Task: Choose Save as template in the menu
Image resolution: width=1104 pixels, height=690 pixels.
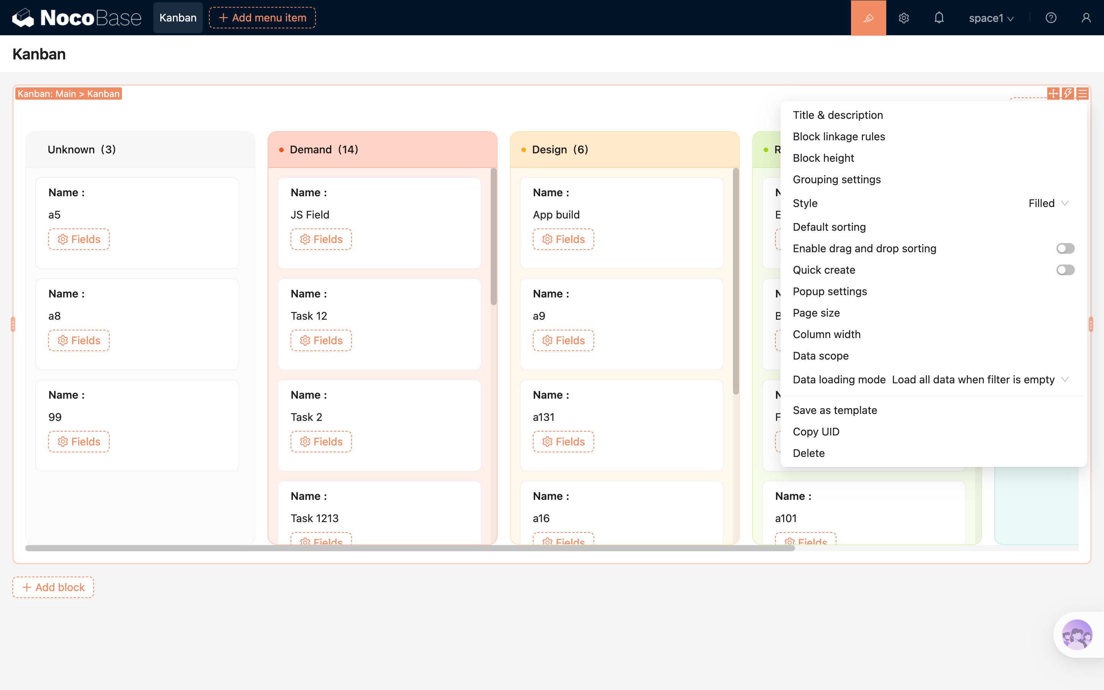Action: [x=835, y=410]
